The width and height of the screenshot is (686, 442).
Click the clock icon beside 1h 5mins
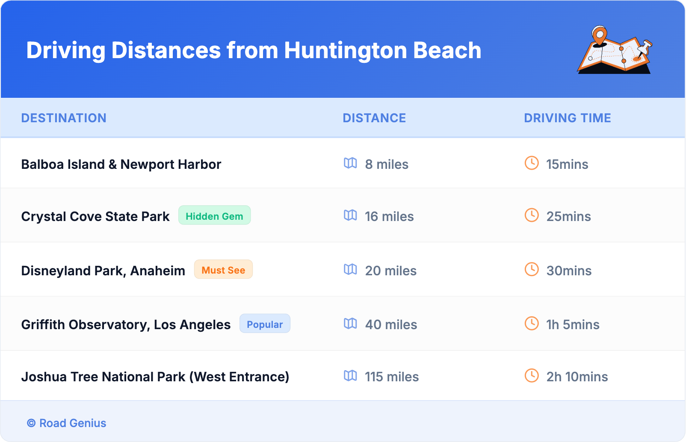coord(532,323)
